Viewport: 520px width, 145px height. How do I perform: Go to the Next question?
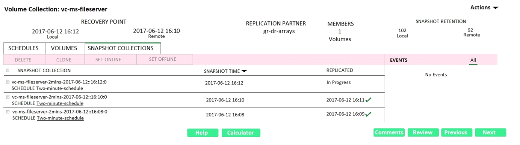pos(490,132)
